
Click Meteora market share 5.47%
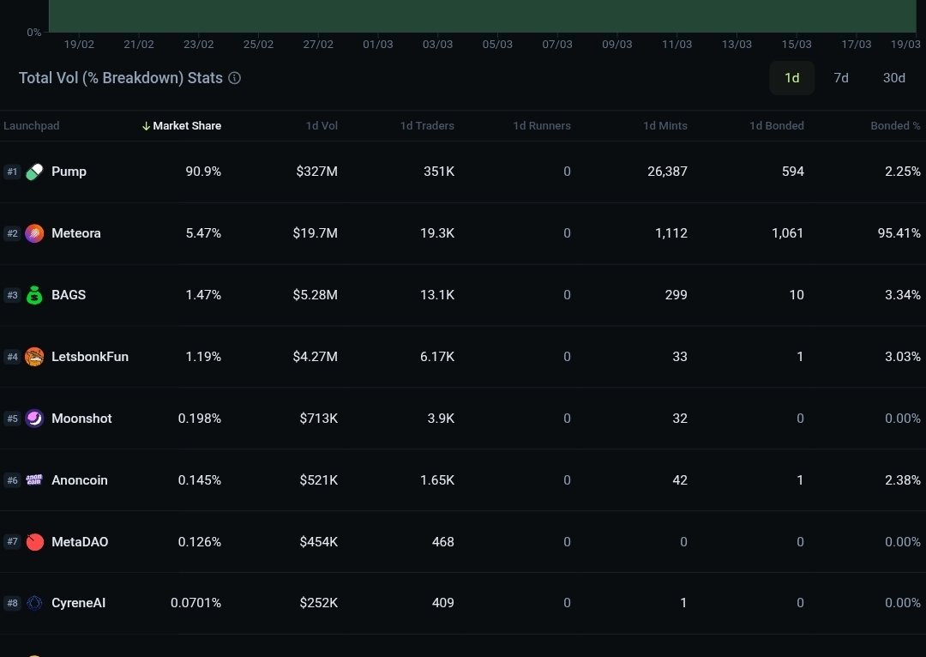tap(203, 233)
